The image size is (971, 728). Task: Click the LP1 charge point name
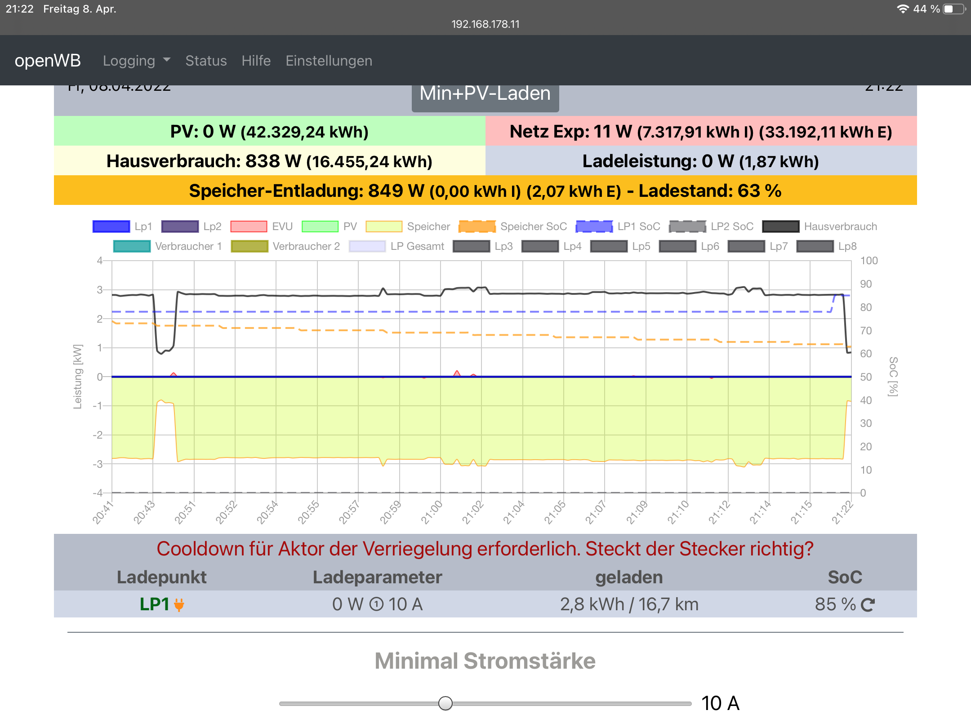point(154,604)
